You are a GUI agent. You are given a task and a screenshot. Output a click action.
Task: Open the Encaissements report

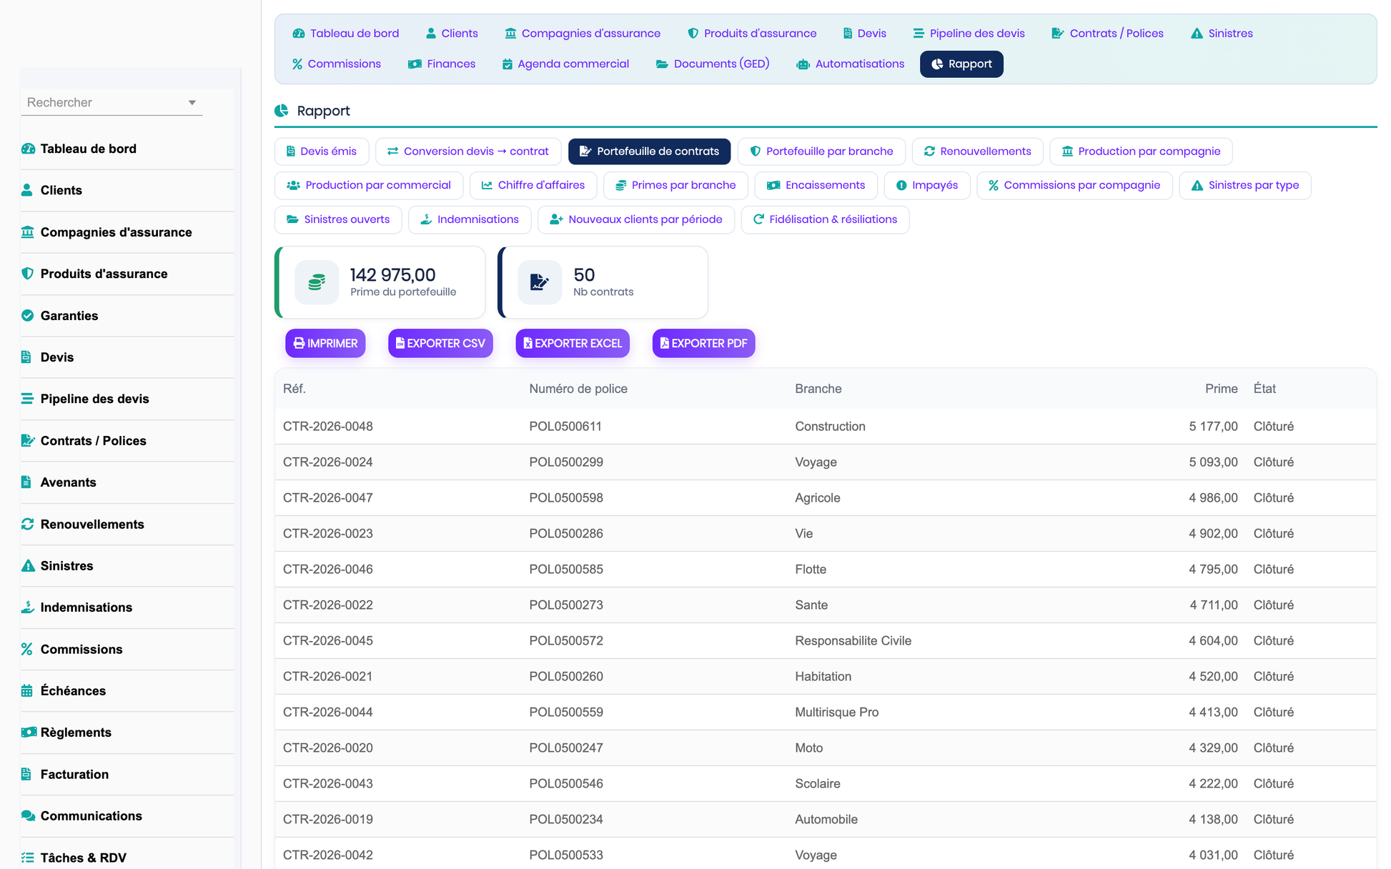816,186
